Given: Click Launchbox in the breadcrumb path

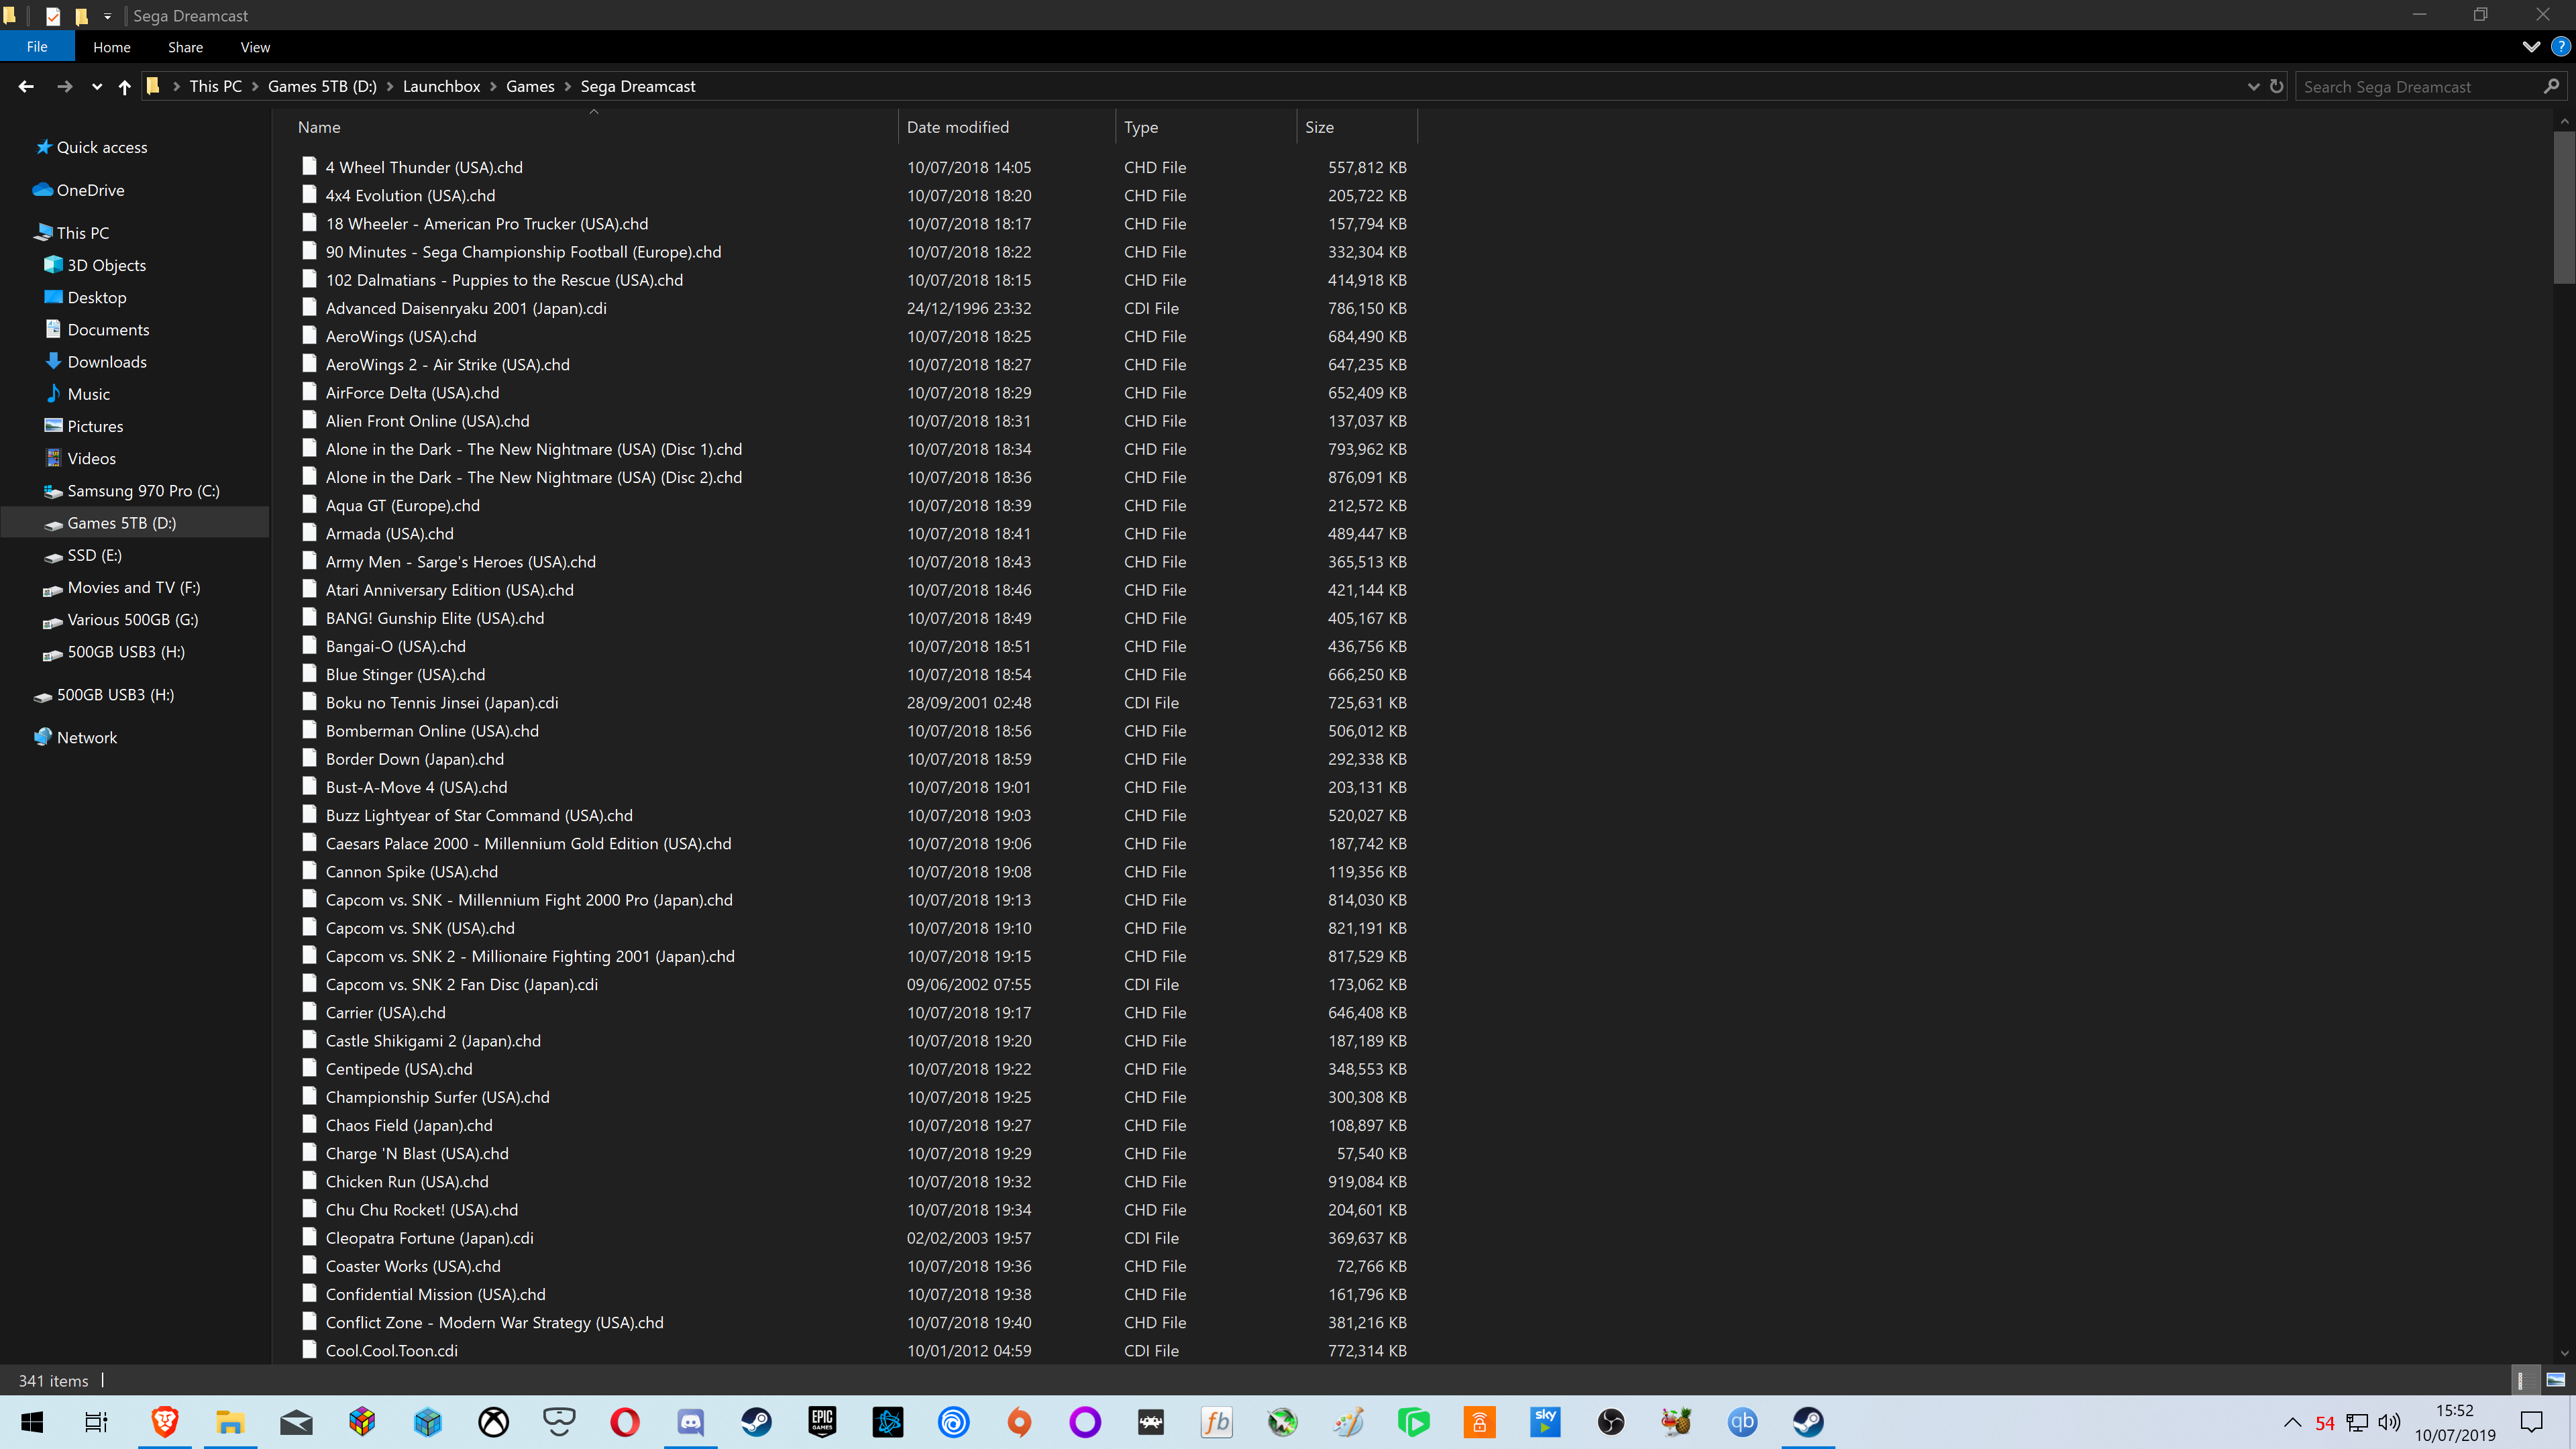Looking at the screenshot, I should click(441, 87).
